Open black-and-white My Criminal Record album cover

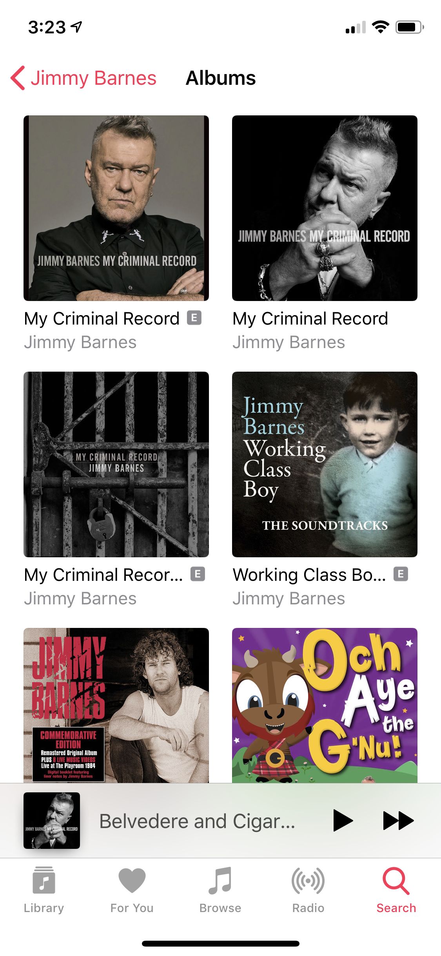pos(325,208)
